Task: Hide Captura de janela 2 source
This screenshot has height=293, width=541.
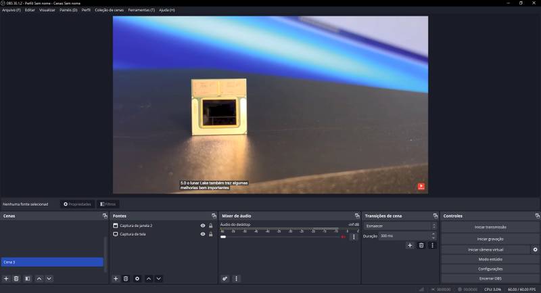Action: coord(203,225)
